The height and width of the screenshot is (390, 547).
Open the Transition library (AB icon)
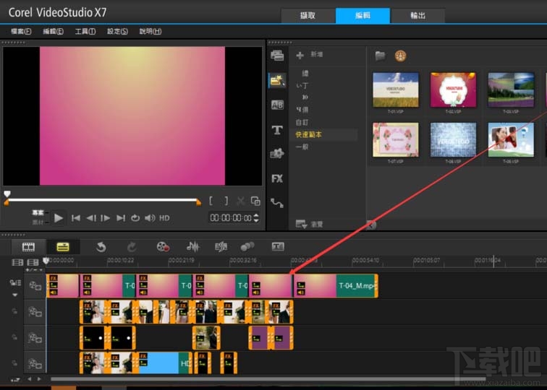coord(276,105)
